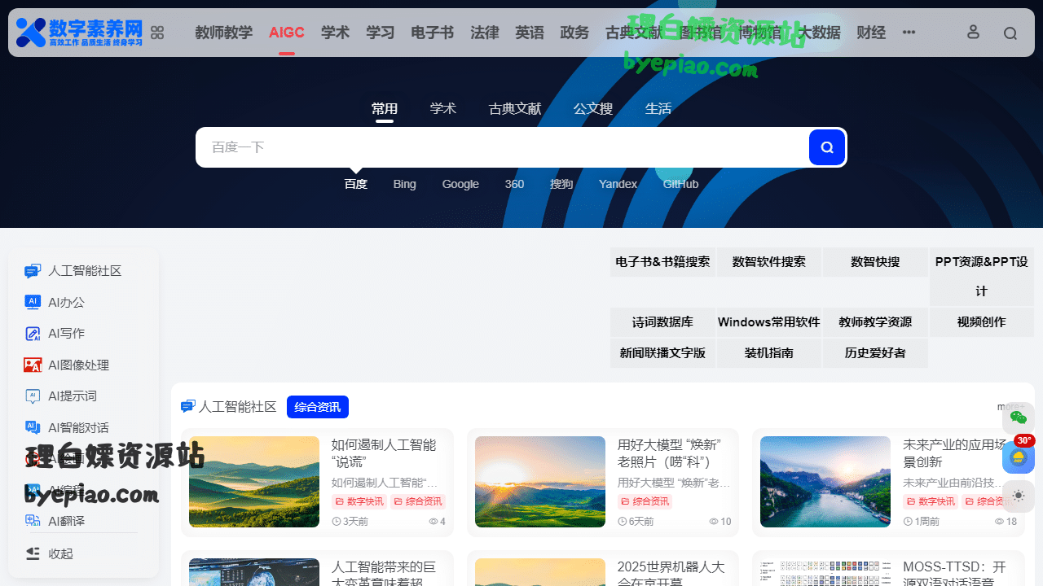
Task: Click 综合资讯 tag on 用好大模型 card
Action: (x=645, y=501)
